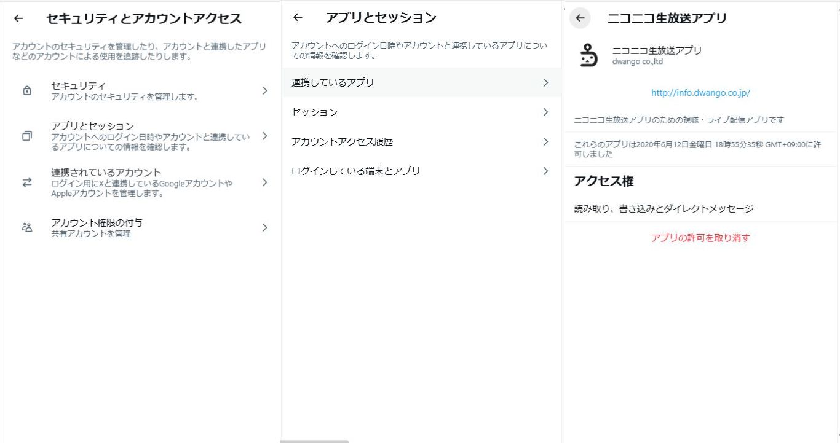Select アカウントアクセス履歴 in the list
The width and height of the screenshot is (840, 443).
point(421,141)
